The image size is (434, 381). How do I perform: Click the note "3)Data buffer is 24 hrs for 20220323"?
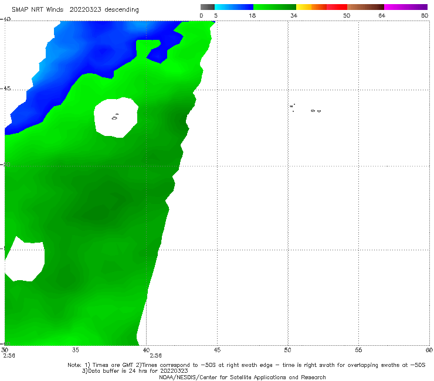click(135, 371)
